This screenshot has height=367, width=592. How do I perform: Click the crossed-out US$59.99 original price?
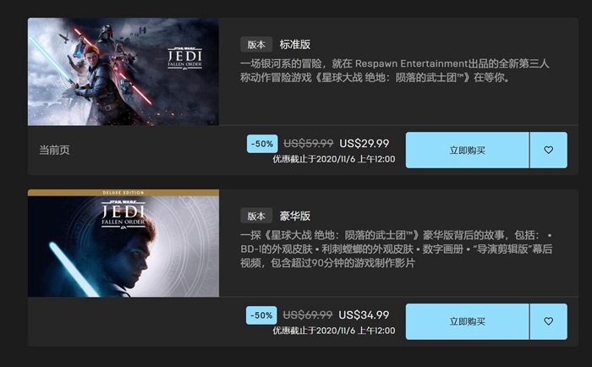(309, 144)
